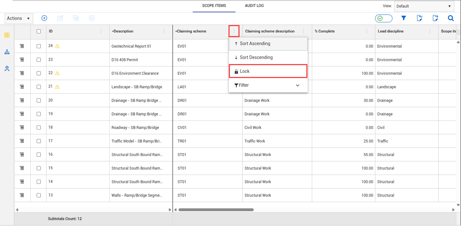The width and height of the screenshot is (461, 226).
Task: Click the Landscape lead discipline cell
Action: click(x=407, y=87)
